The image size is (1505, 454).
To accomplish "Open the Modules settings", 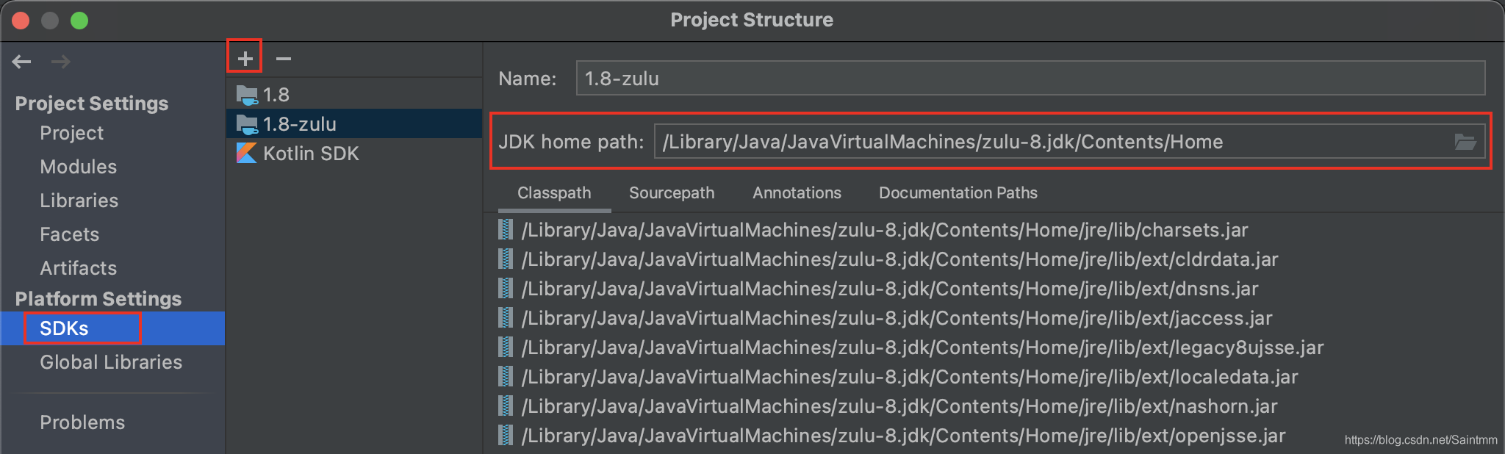I will click(78, 167).
